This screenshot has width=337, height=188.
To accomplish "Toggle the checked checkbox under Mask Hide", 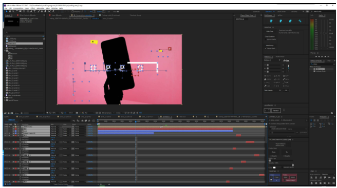I will 266,49.
